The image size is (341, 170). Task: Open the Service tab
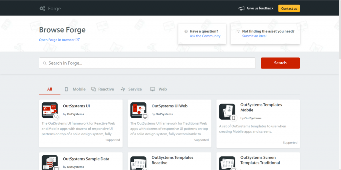click(131, 89)
